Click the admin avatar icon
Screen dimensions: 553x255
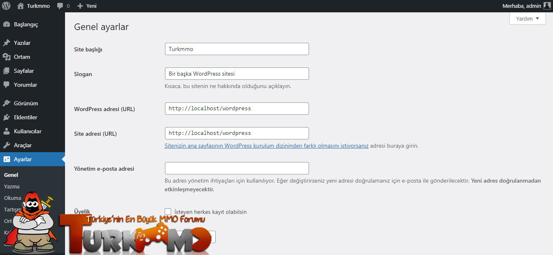547,6
